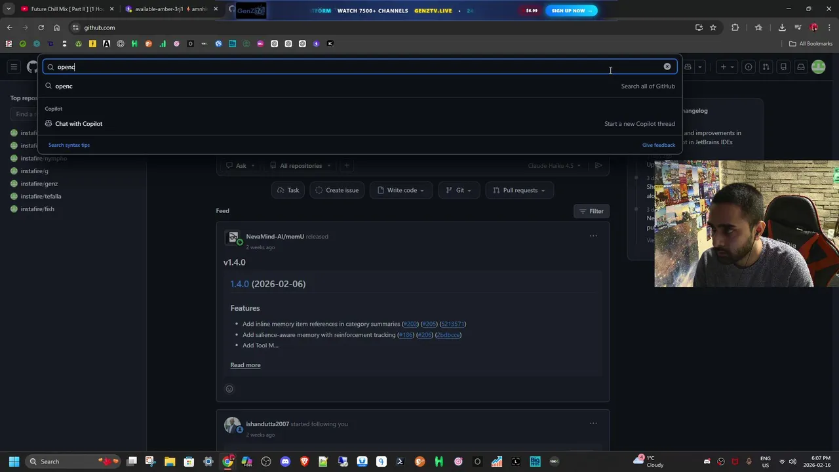The image size is (839, 472).
Task: Open the memU feed card options menu
Action: pyautogui.click(x=593, y=236)
